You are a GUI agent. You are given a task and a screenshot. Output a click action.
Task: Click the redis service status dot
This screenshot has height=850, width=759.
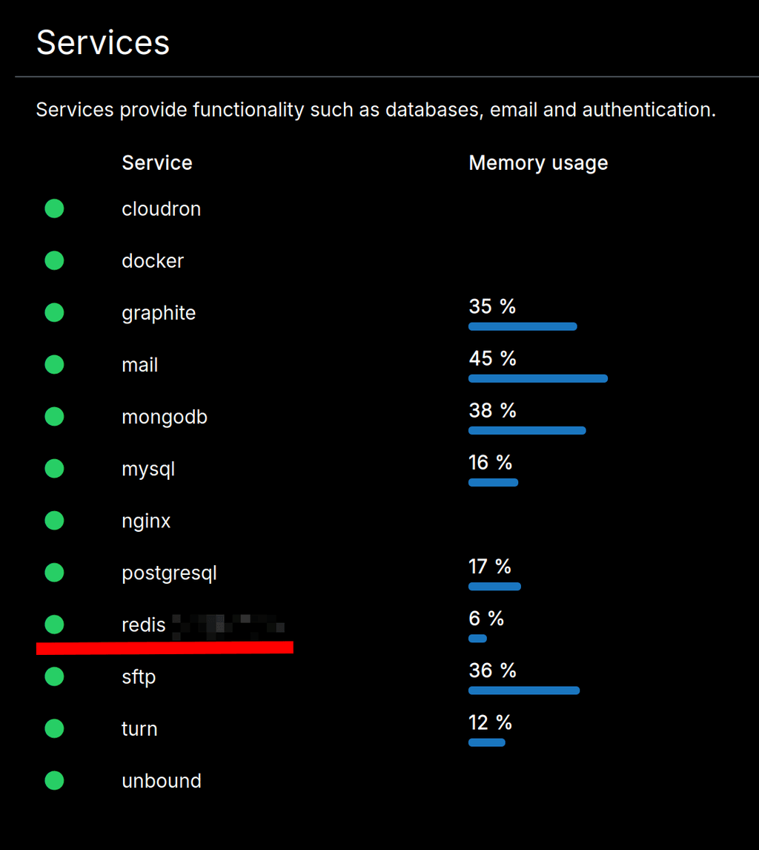(54, 625)
